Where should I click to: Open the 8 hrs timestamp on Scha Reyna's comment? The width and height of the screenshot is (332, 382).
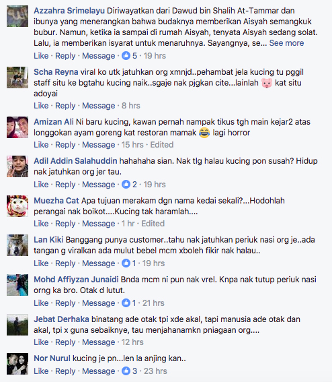click(x=131, y=106)
